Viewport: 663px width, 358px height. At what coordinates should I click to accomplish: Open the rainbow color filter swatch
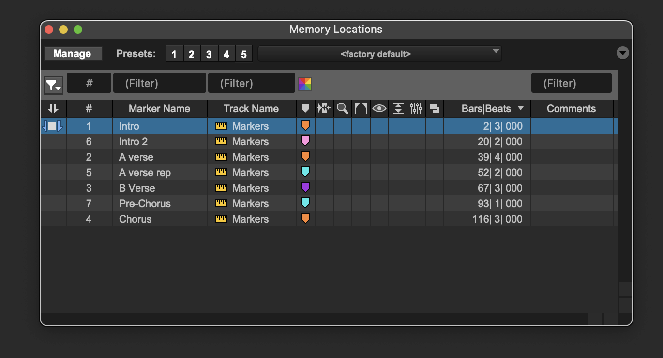point(305,84)
